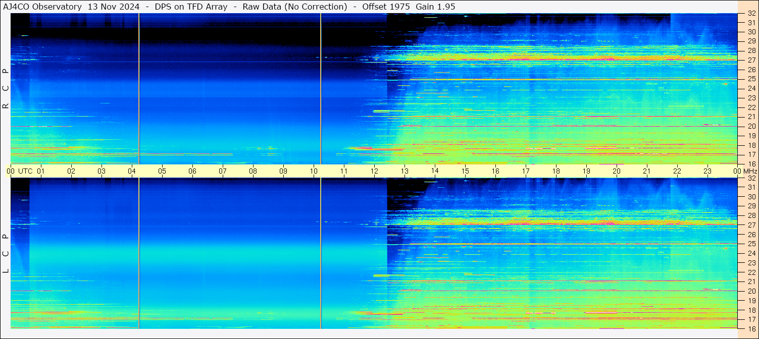This screenshot has width=759, height=339.
Task: Click the 25 MHz label of LCP panel
Action: click(x=751, y=244)
